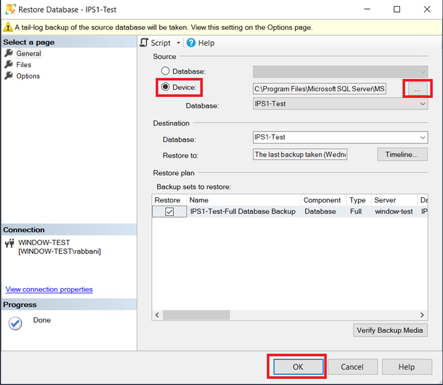Image resolution: width=443 pixels, height=385 pixels.
Task: Switch to the Options page
Action: (28, 76)
